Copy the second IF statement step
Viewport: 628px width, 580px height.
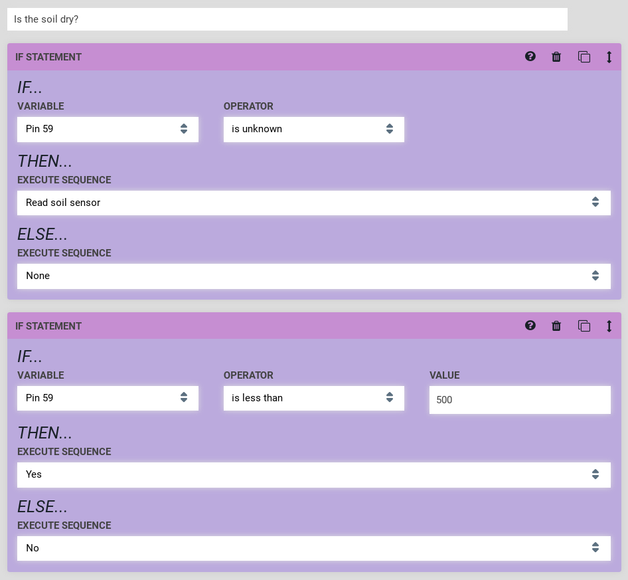584,326
